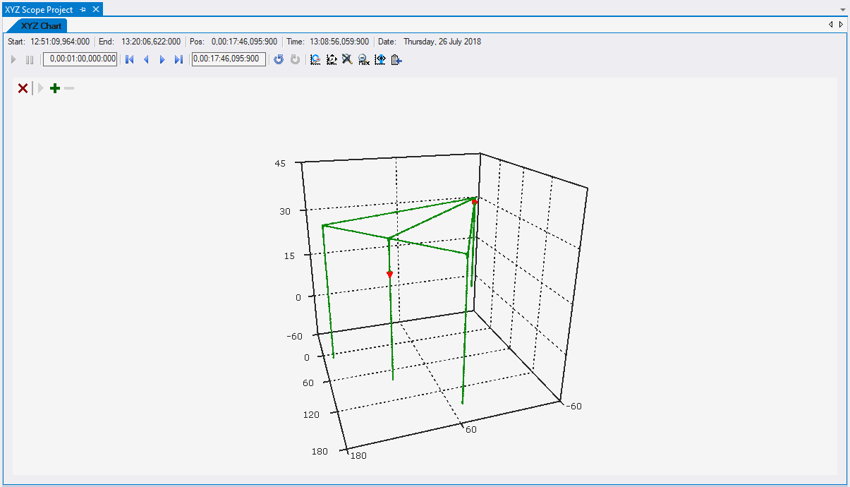
Task: Click the time span field 0,00:01:00,000:000
Action: click(x=80, y=59)
